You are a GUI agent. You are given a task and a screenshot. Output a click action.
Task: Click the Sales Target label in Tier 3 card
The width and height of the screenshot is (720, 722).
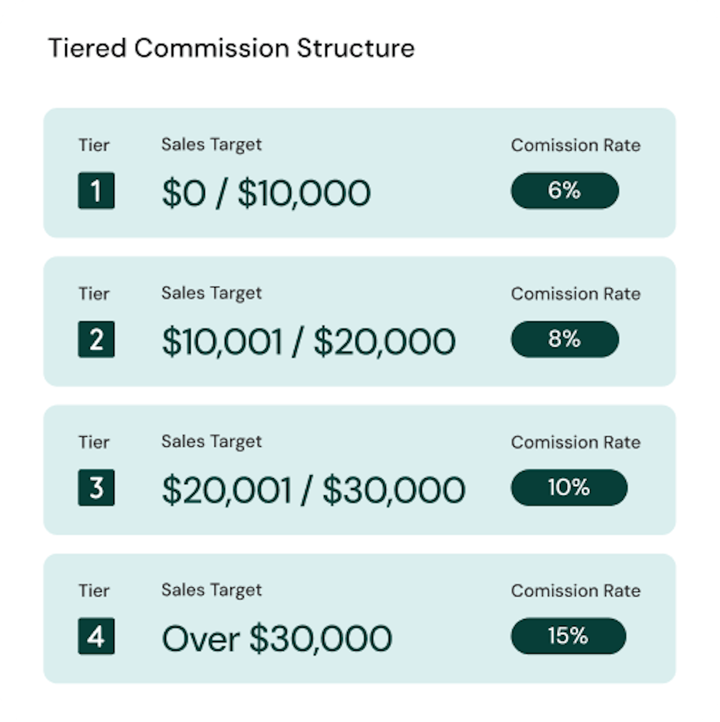(211, 442)
